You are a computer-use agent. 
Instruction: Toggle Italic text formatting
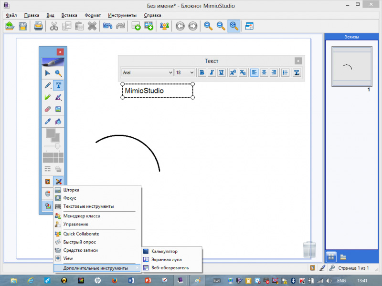211,72
